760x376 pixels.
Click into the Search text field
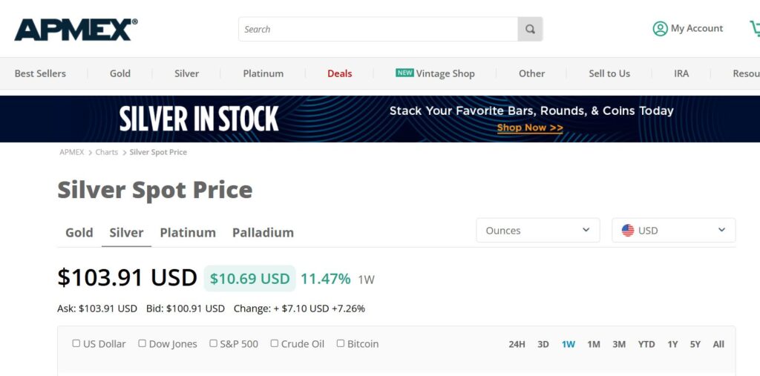pos(379,30)
